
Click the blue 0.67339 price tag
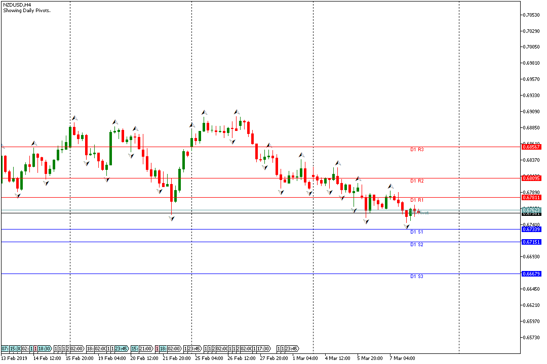coord(531,229)
